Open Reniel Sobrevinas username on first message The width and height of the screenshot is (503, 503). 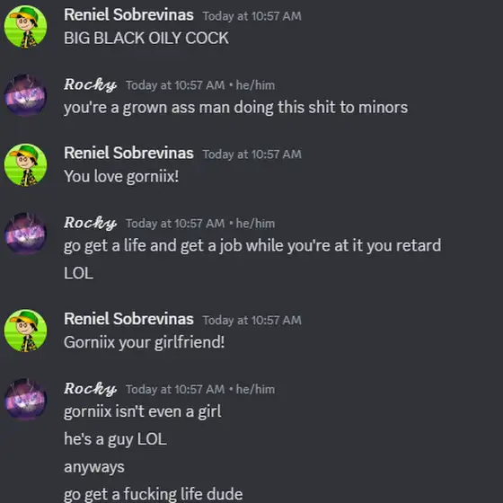point(128,14)
